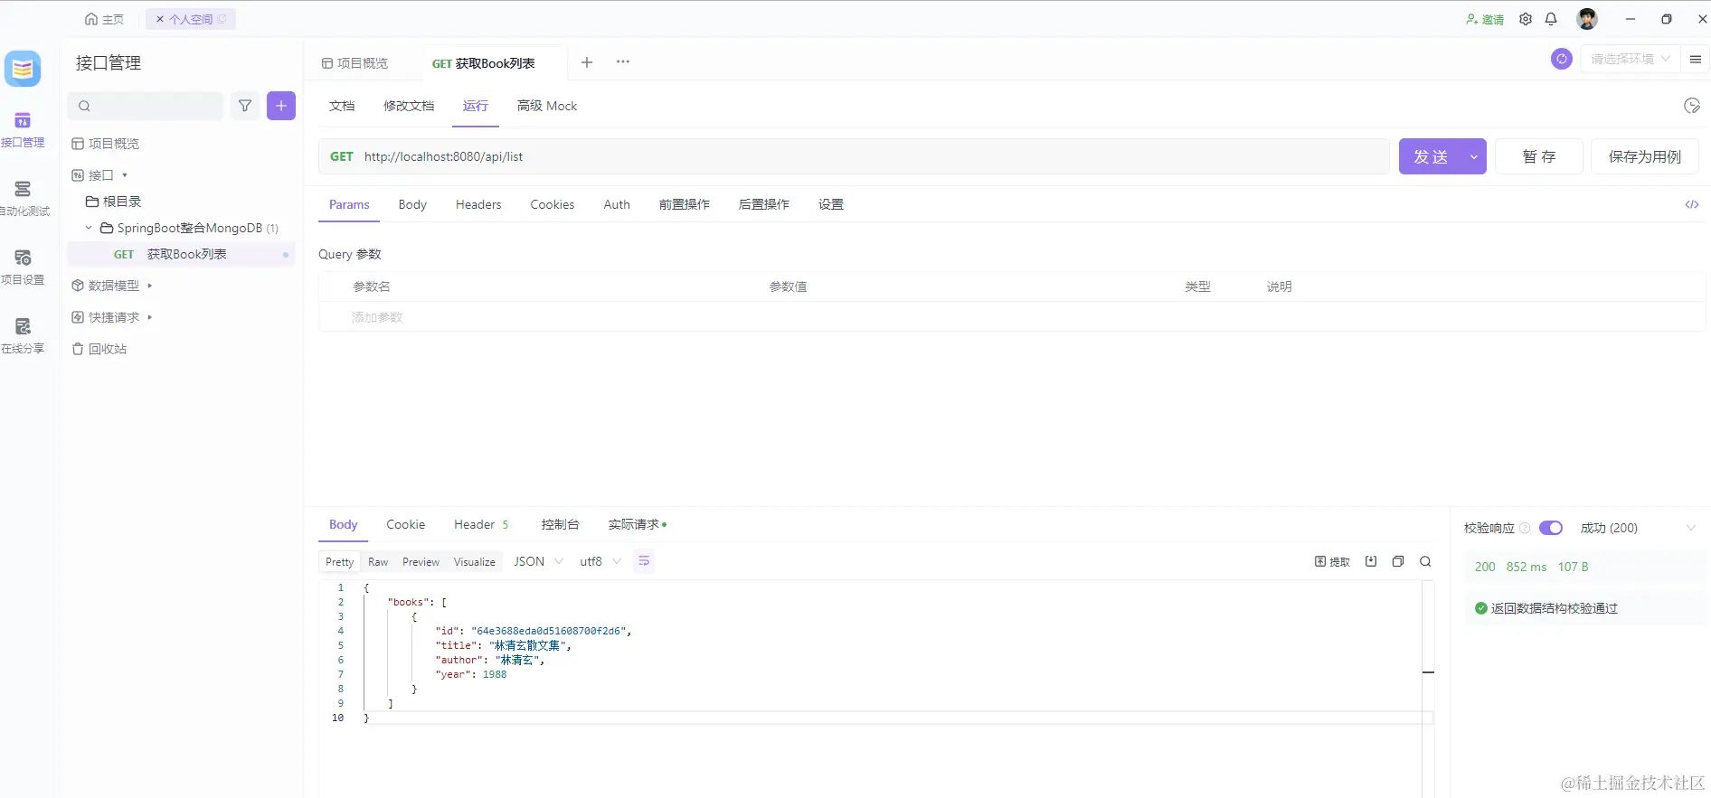Switch response view to Preview

[x=421, y=561]
